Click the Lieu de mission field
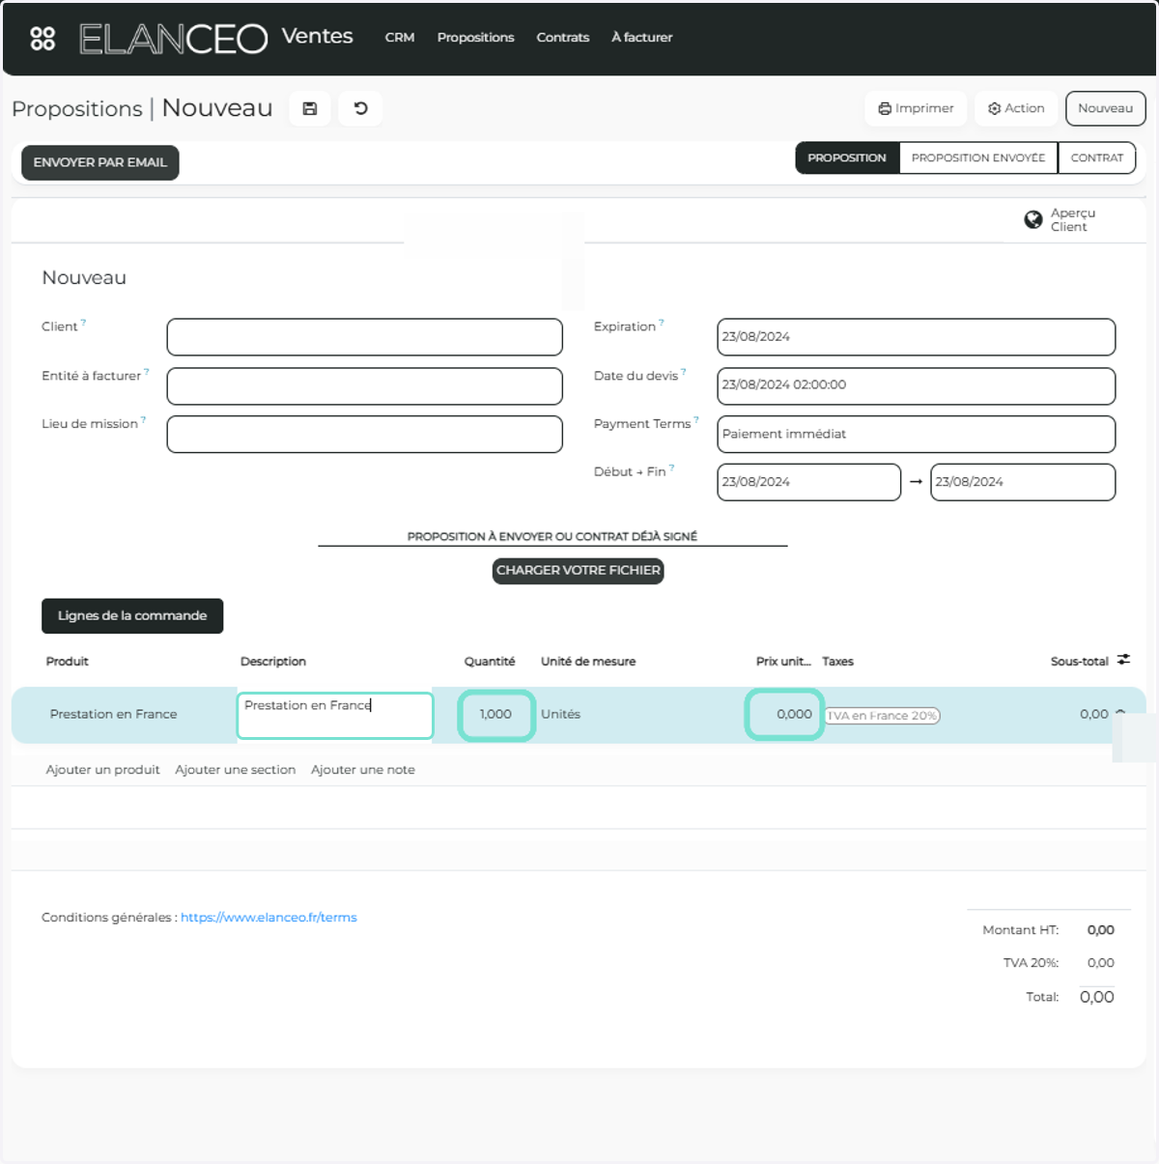 (x=364, y=434)
